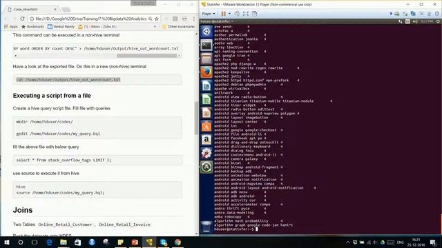Bookmark this page with the star icon
This screenshot has height=248, width=442.
coord(157,19)
